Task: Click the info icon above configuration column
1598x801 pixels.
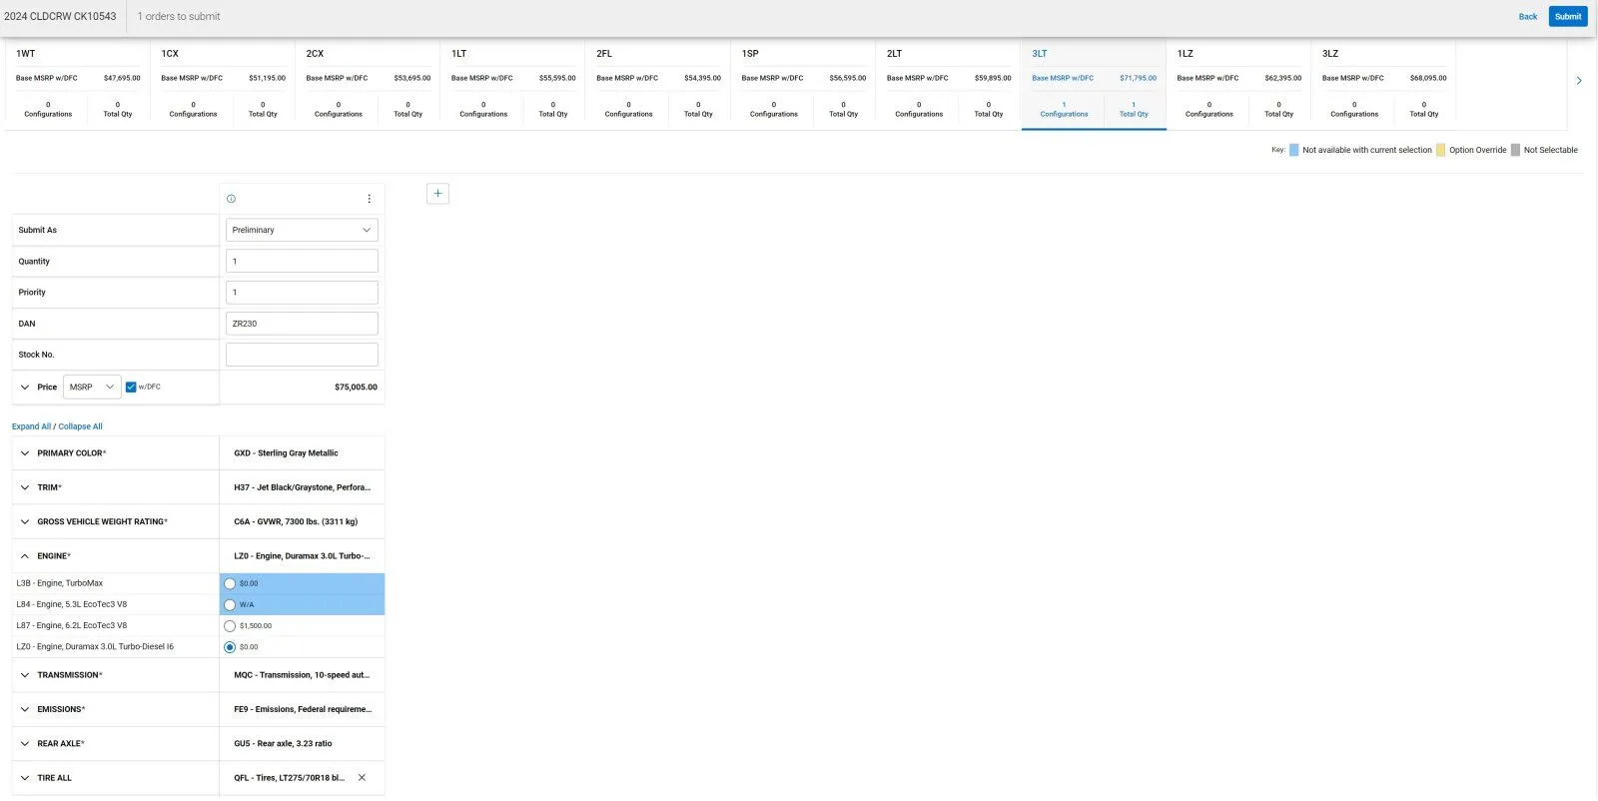Action: click(x=231, y=199)
